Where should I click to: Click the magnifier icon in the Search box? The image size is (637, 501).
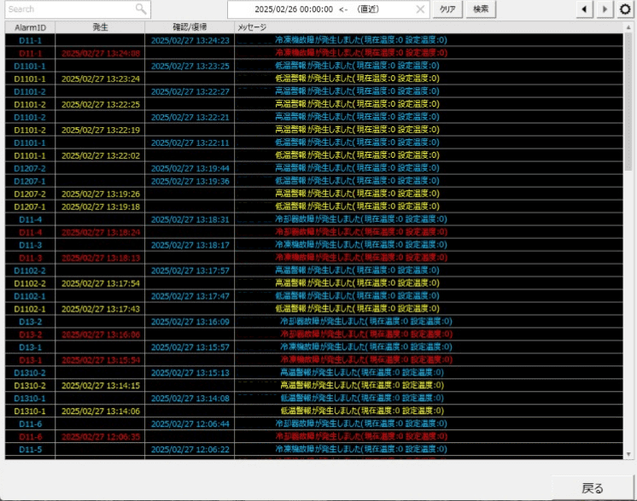click(x=141, y=9)
